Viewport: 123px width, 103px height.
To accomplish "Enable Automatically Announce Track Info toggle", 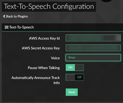I will [x=75, y=77].
